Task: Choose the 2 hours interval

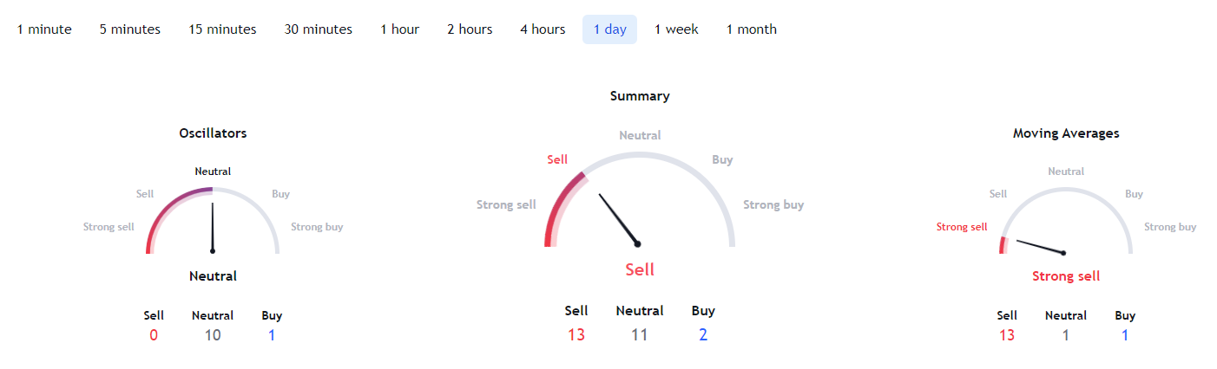Action: (470, 29)
